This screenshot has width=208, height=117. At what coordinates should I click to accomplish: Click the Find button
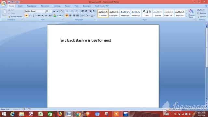pos(201,10)
